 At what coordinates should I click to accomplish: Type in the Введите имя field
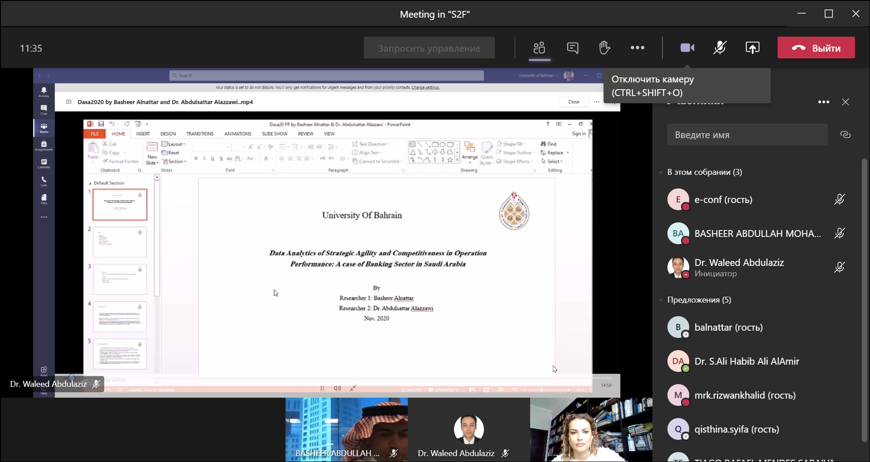pos(747,135)
